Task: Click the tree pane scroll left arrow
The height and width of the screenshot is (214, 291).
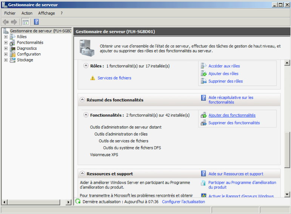Action: [x=5, y=202]
